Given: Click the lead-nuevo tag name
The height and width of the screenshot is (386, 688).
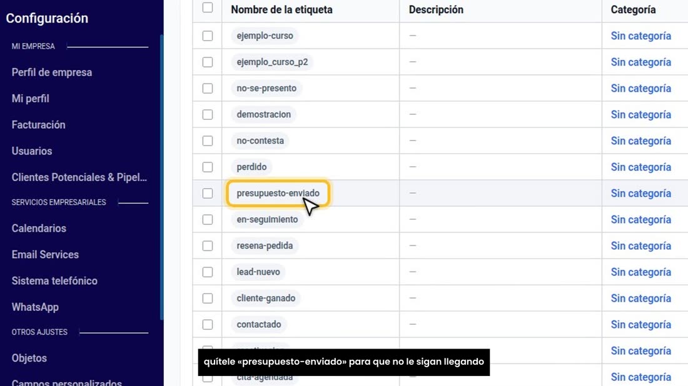Looking at the screenshot, I should [x=258, y=272].
